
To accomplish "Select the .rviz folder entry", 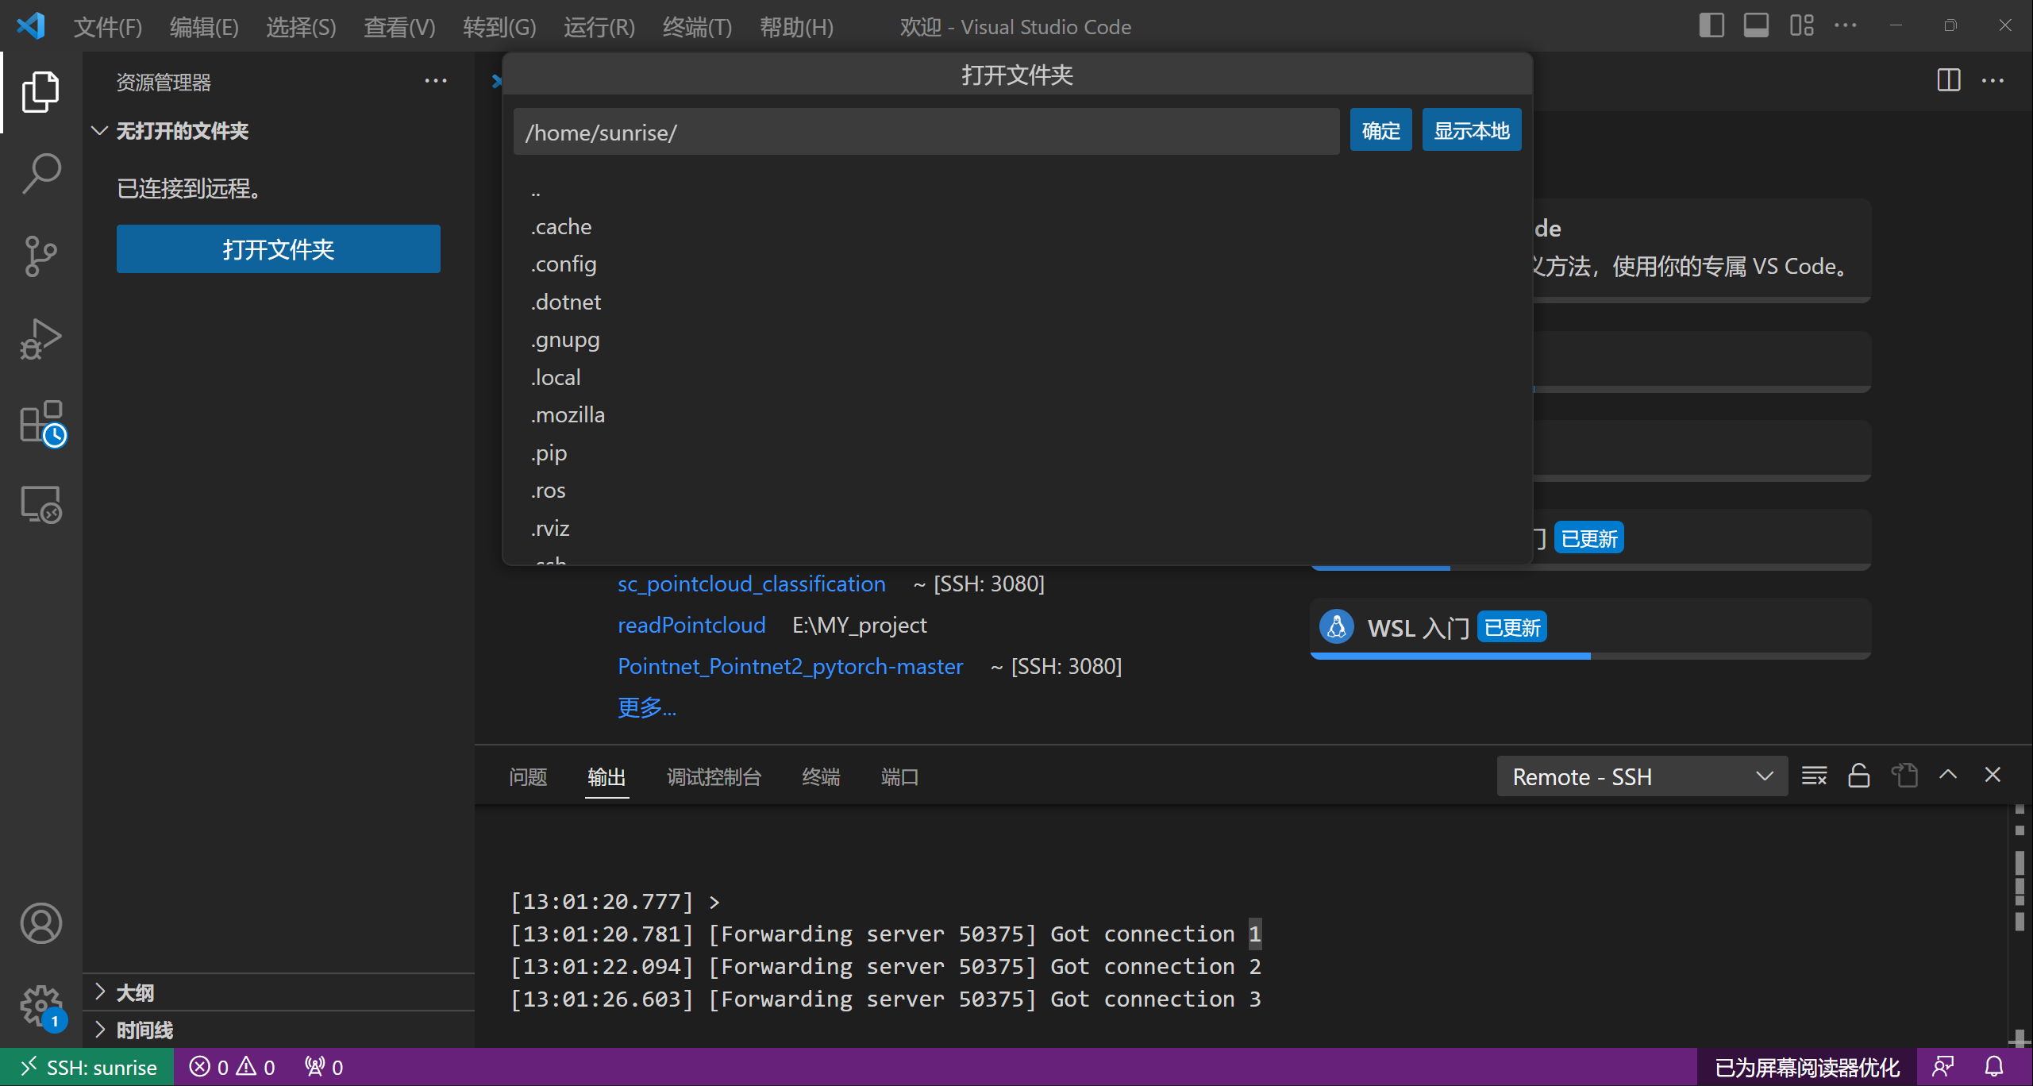I will [1016, 529].
